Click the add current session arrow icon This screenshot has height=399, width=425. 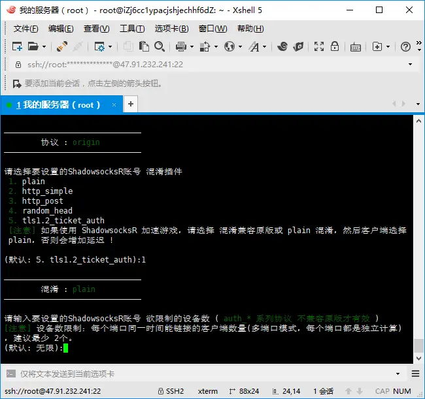pyautogui.click(x=17, y=84)
